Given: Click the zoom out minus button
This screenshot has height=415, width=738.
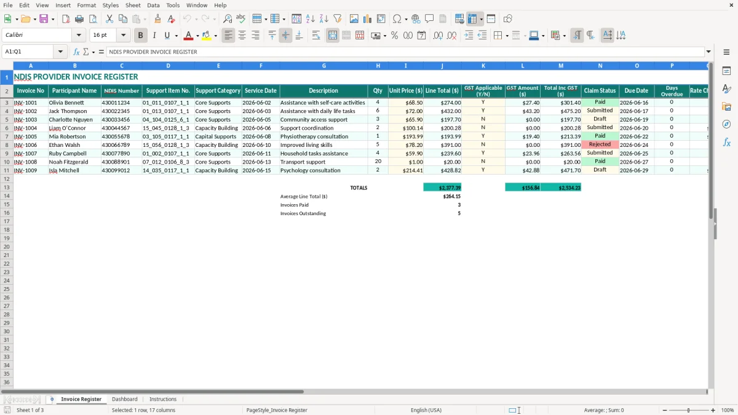Looking at the screenshot, I should pos(665,410).
